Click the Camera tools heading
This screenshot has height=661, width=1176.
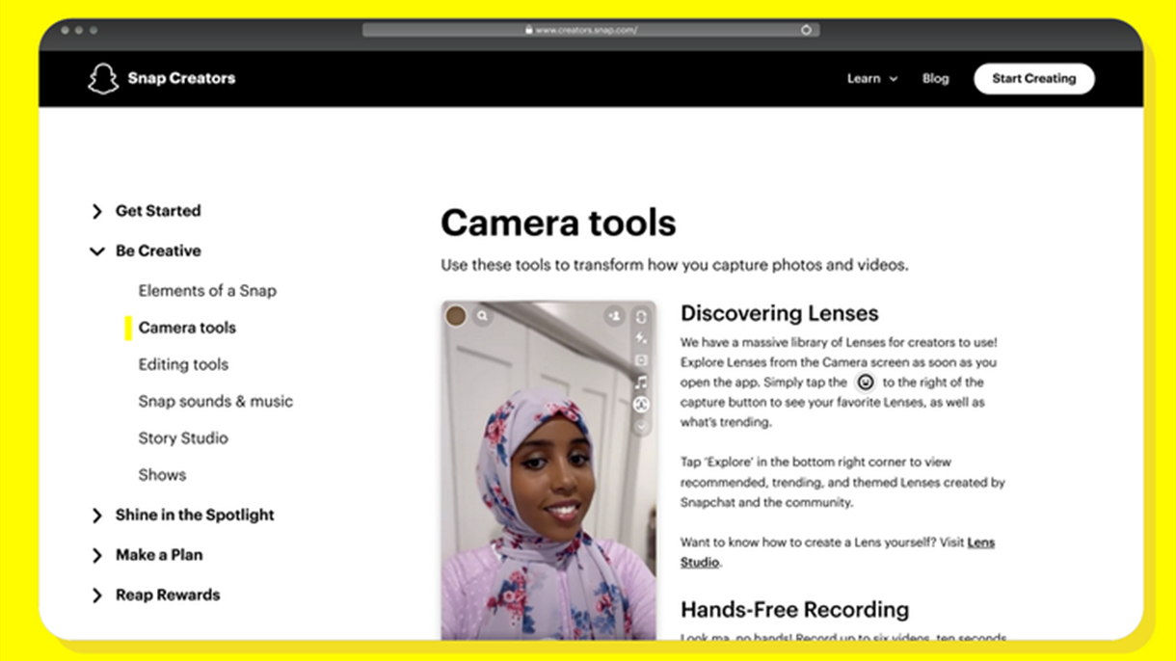tap(558, 223)
